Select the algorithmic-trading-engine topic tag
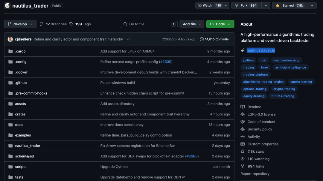The width and height of the screenshot is (323, 181). (x=263, y=82)
